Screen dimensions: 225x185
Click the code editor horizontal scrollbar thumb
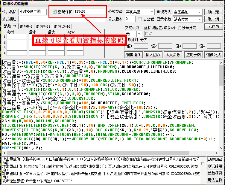pyautogui.click(x=98, y=153)
